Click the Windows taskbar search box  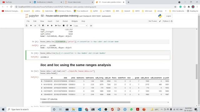tap(28, 109)
